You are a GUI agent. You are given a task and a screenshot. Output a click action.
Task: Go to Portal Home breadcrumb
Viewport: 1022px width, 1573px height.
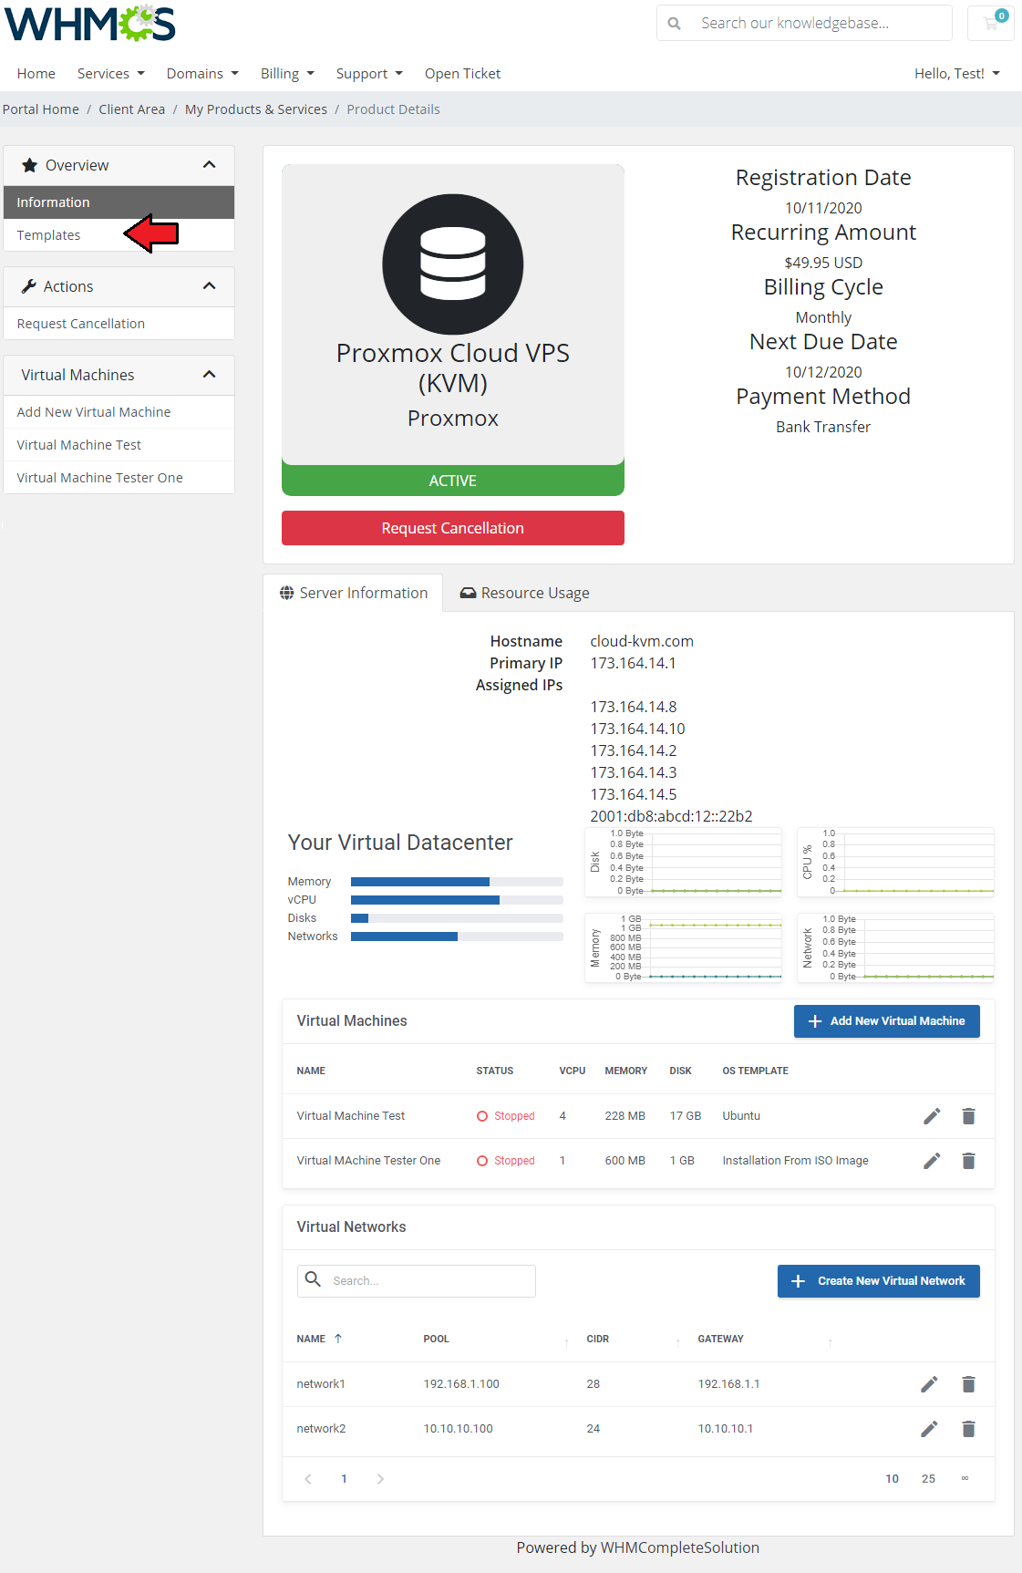tap(41, 109)
